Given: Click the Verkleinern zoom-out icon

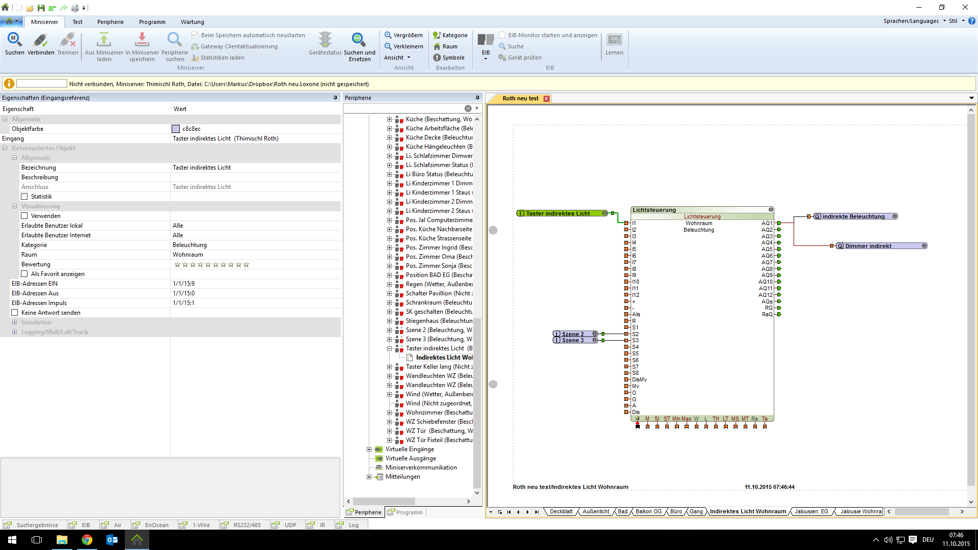Looking at the screenshot, I should tap(388, 46).
